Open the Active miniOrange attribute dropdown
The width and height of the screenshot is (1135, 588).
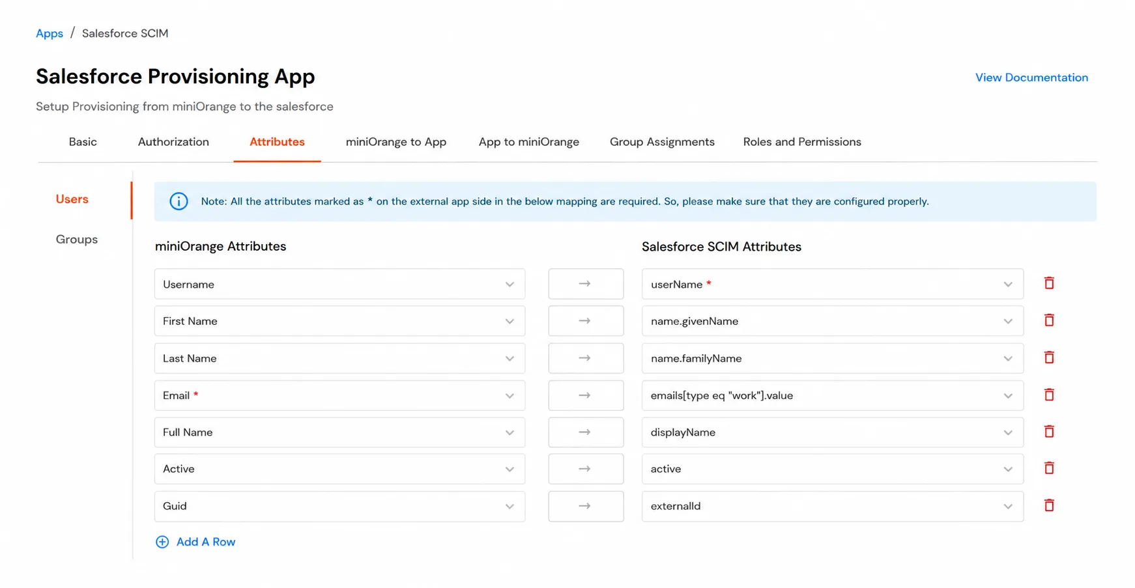pos(339,469)
